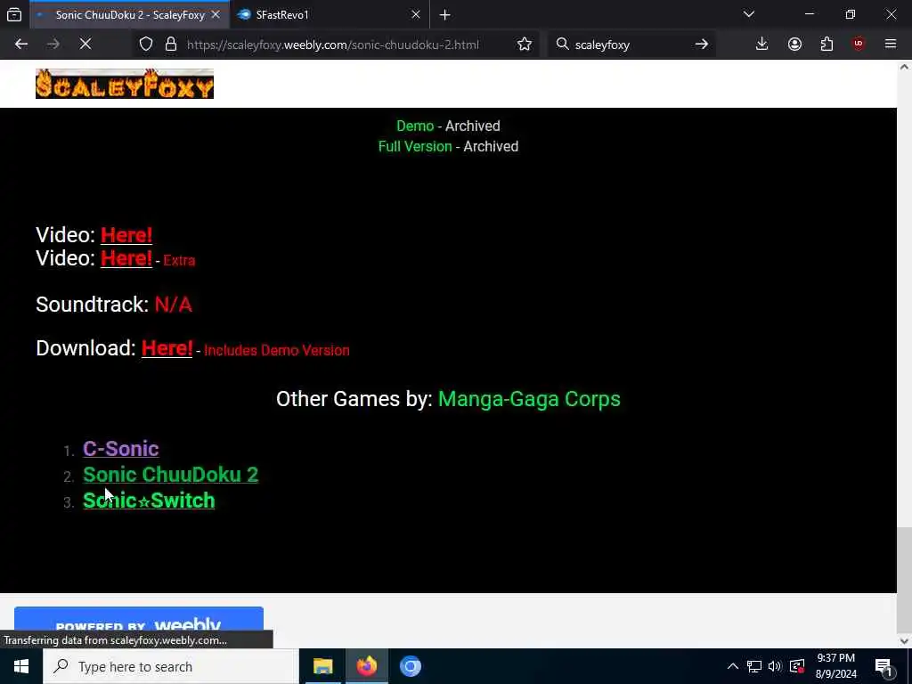Image resolution: width=912 pixels, height=684 pixels.
Task: Click the system tray icon with red badge
Action: coord(797,666)
